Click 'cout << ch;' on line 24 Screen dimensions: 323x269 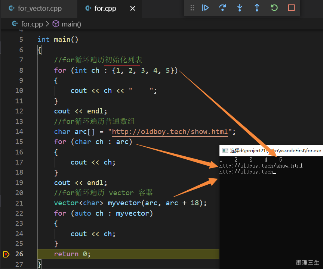[93, 234]
